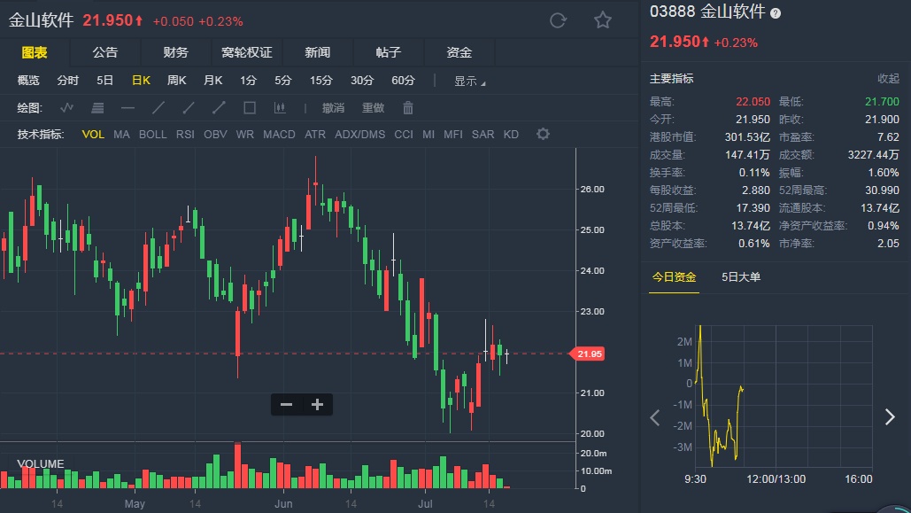The image size is (911, 513).
Task: Open the 财务 finance tab
Action: tap(176, 53)
